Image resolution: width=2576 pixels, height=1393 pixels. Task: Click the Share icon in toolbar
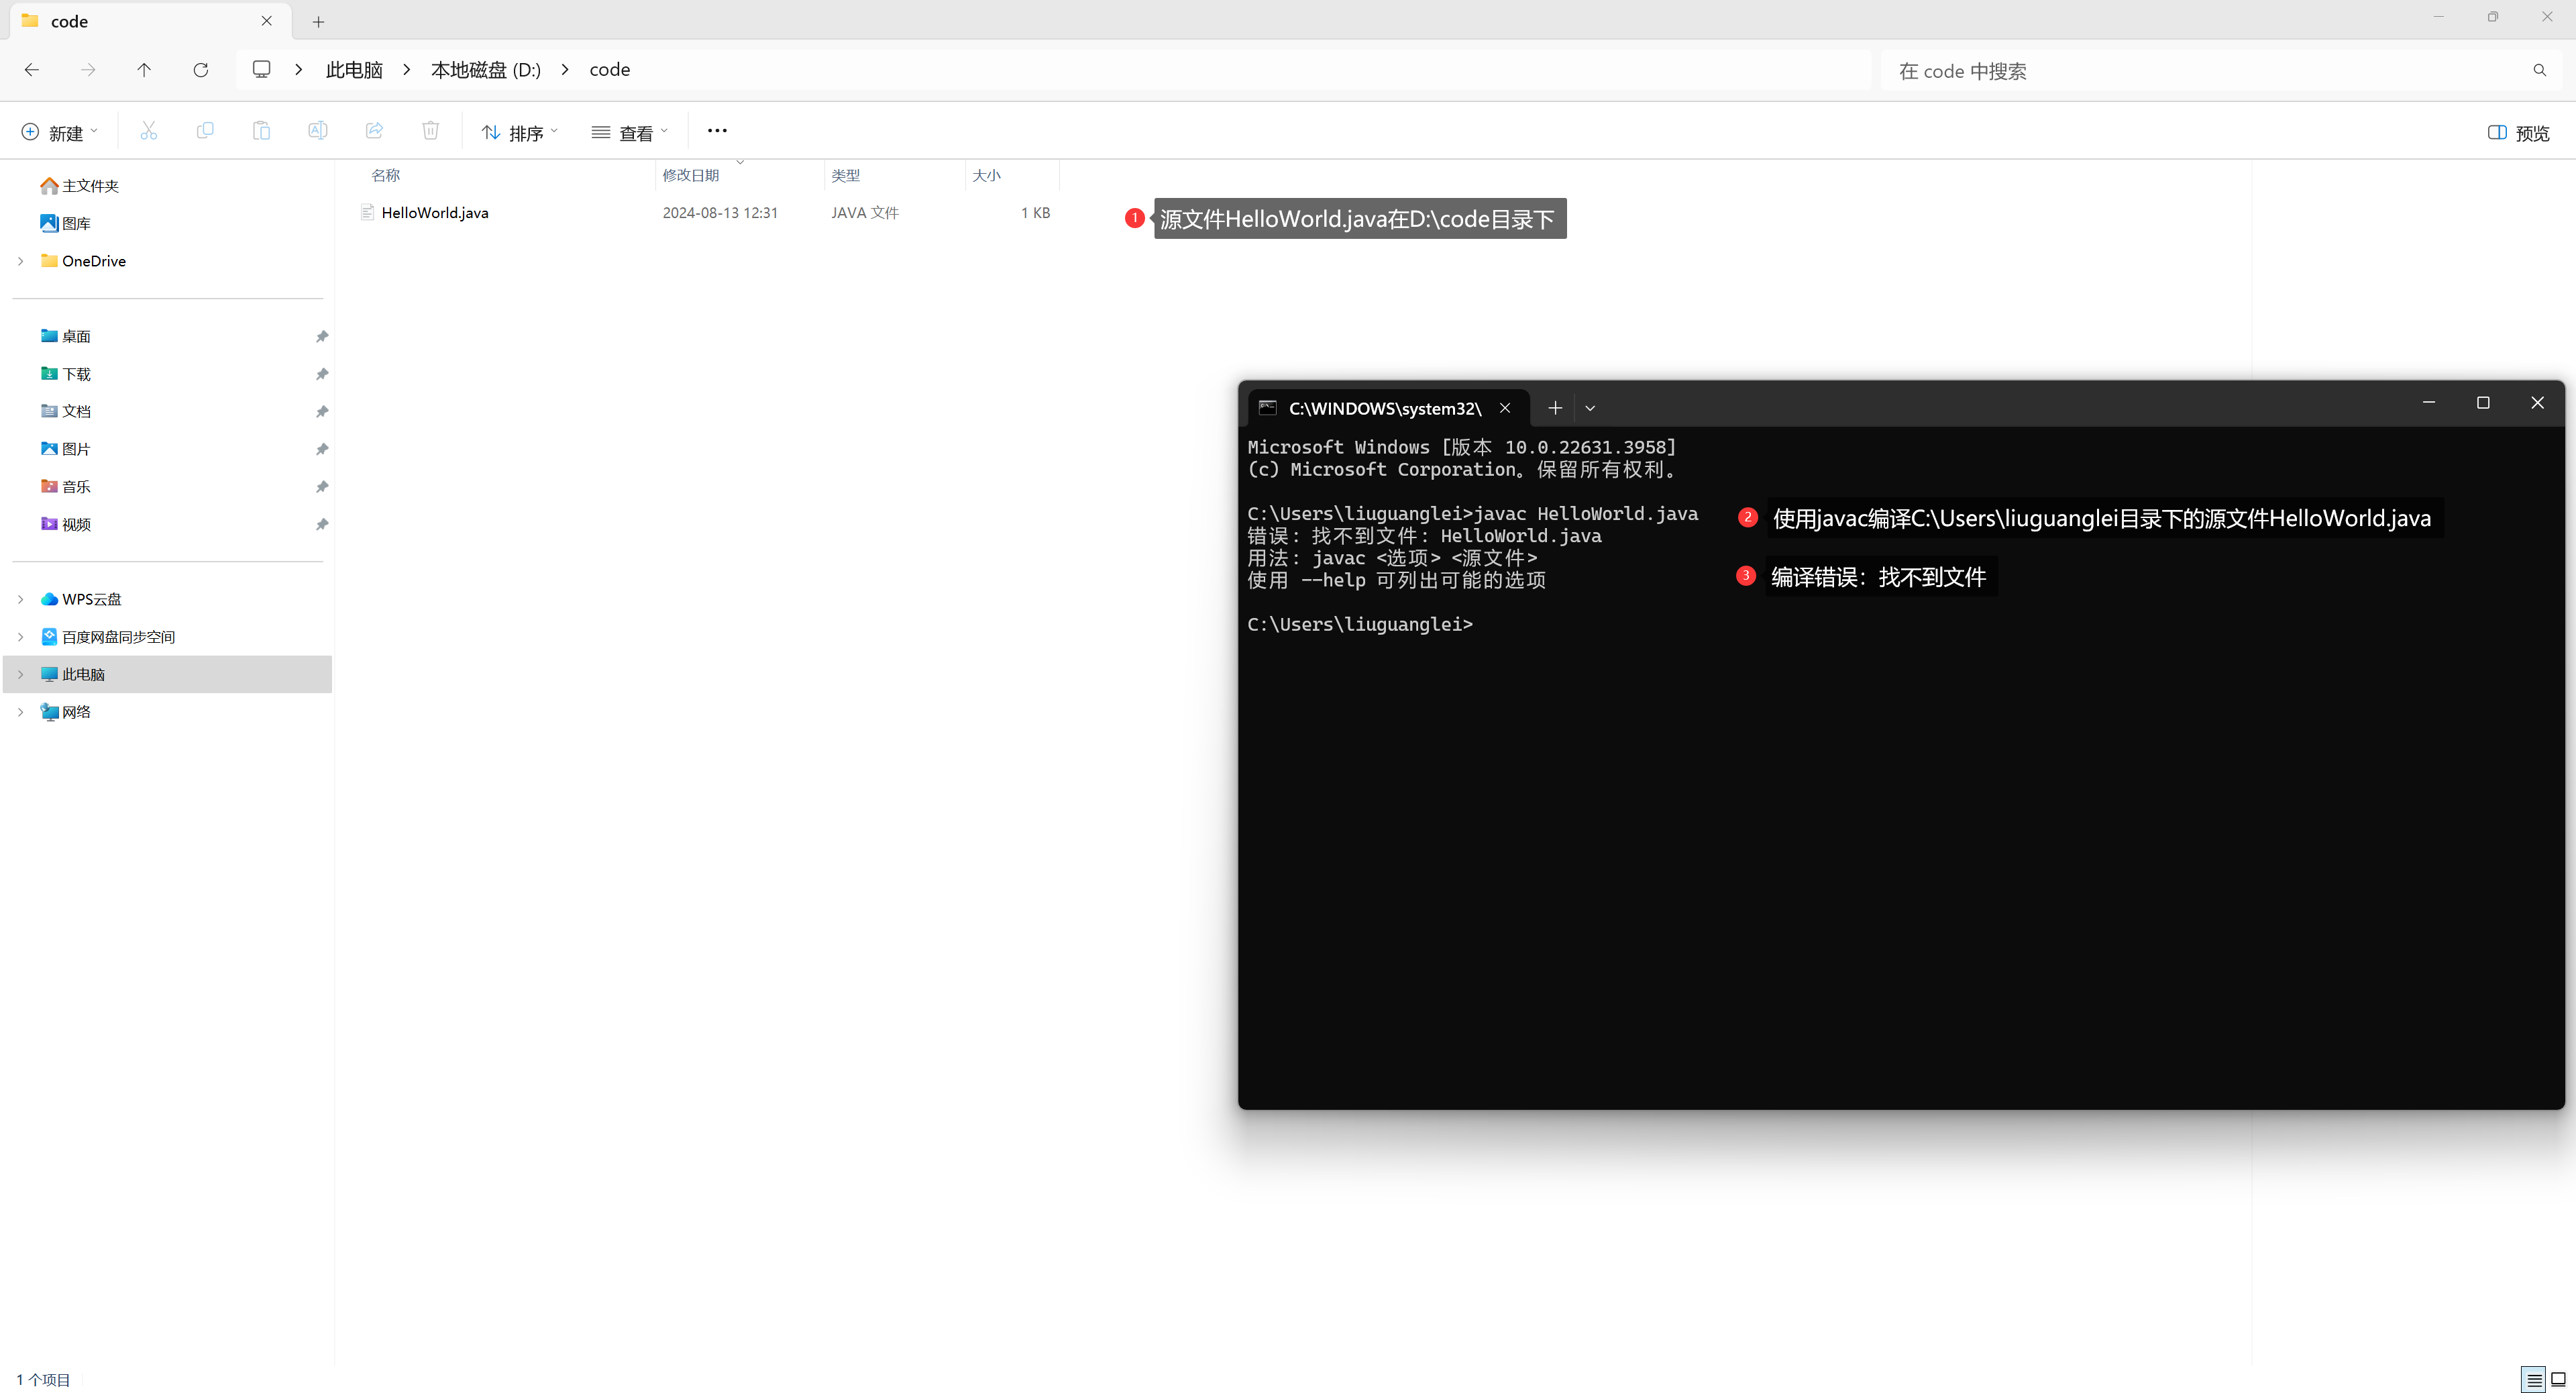click(374, 131)
